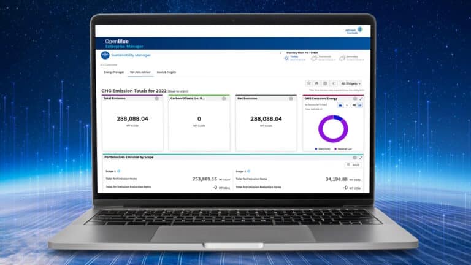Screen dimensions: 471x265
Task: Expand Portfolio GHG Emission by Scope widget
Action: tap(361, 158)
